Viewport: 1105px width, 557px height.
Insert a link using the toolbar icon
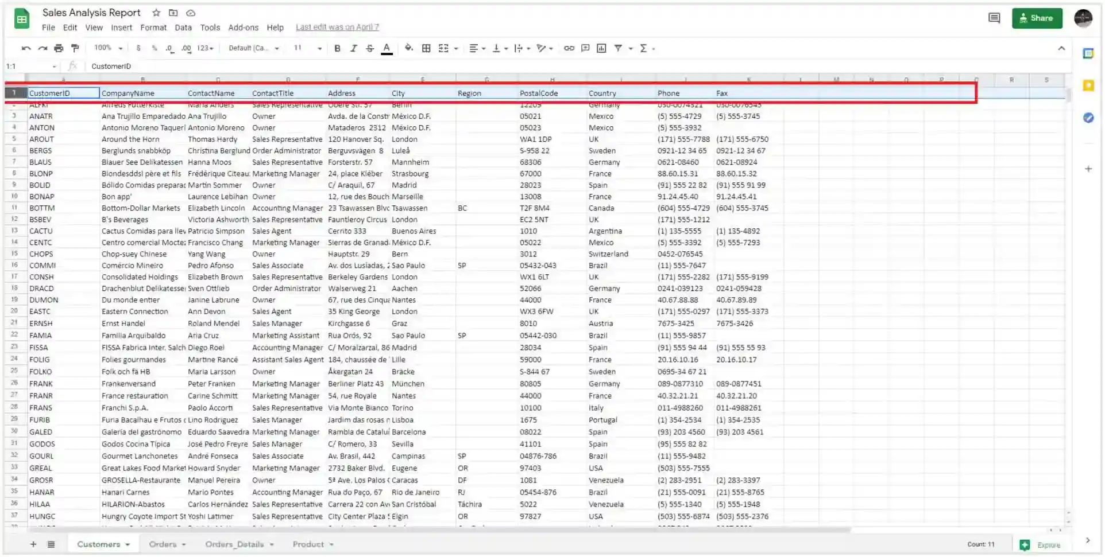pyautogui.click(x=569, y=48)
